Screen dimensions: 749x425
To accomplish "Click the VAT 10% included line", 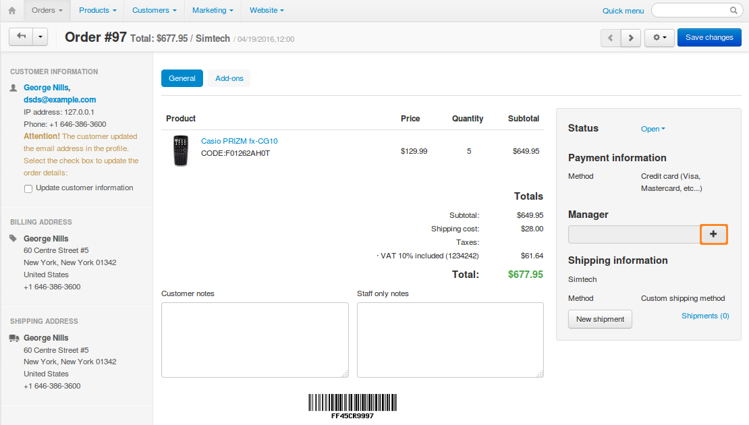I will (428, 256).
